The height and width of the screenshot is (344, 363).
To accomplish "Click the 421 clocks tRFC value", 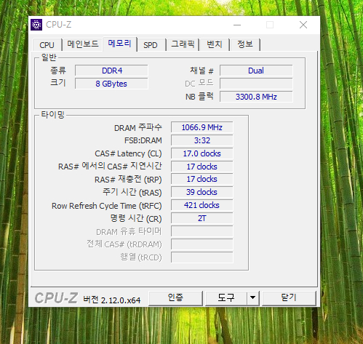I will (x=202, y=205).
